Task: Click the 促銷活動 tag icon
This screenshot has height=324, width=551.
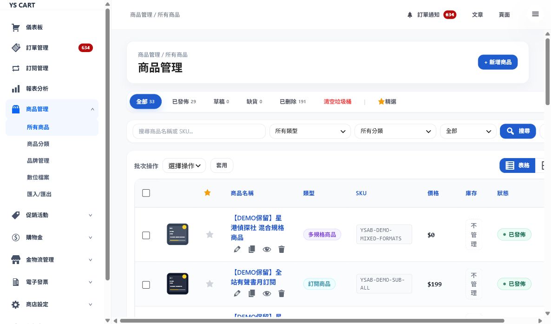Action: pyautogui.click(x=16, y=215)
